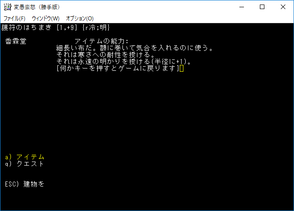Click the item name 護符のはちまき header

click(x=26, y=28)
